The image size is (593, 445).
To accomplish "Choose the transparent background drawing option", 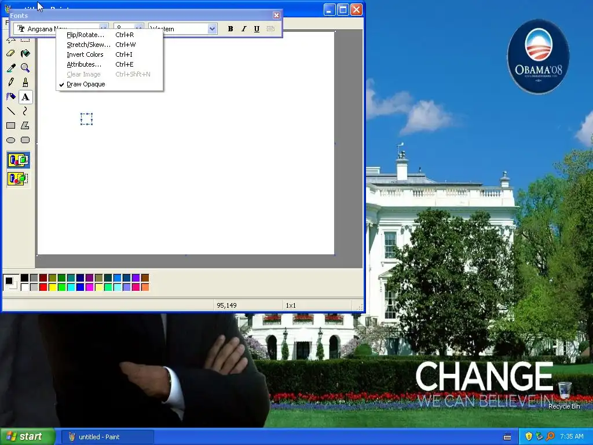I will pyautogui.click(x=18, y=178).
